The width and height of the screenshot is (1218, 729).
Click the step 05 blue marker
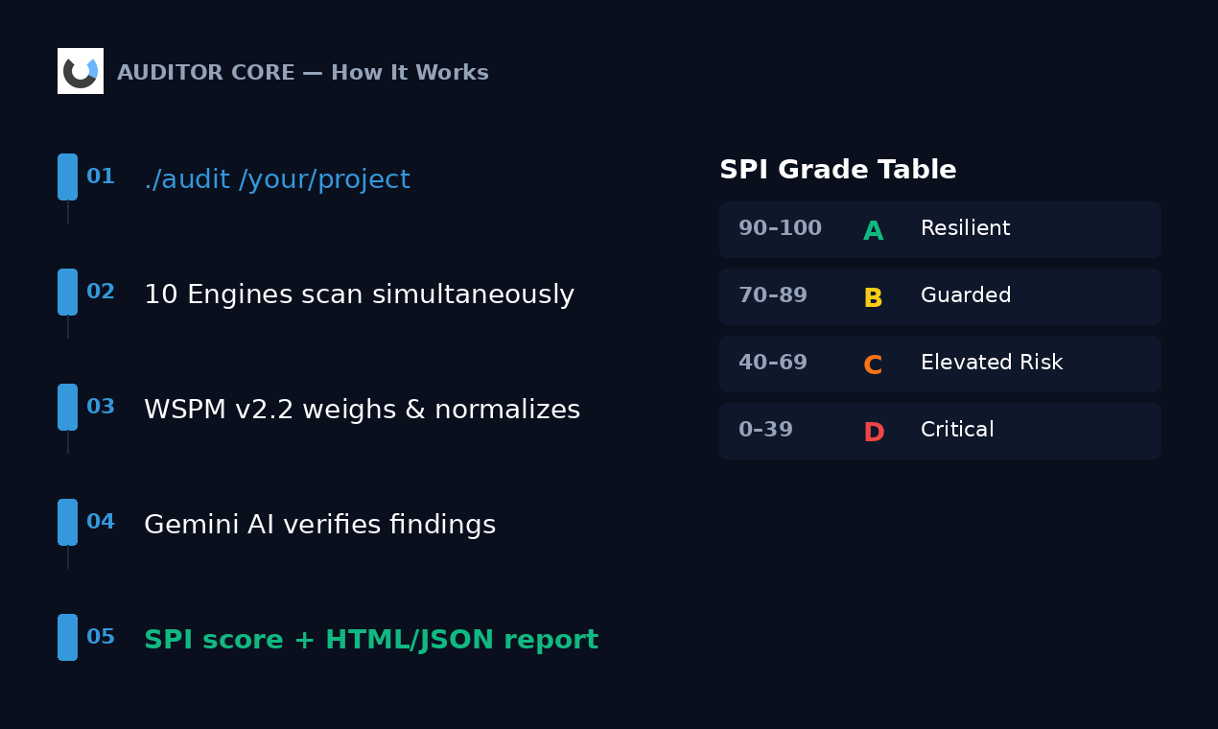click(66, 637)
